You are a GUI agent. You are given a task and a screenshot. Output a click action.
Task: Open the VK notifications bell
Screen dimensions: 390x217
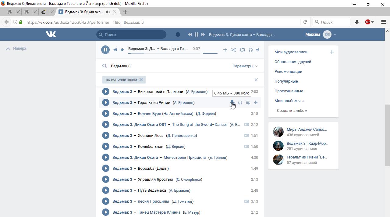tap(178, 34)
